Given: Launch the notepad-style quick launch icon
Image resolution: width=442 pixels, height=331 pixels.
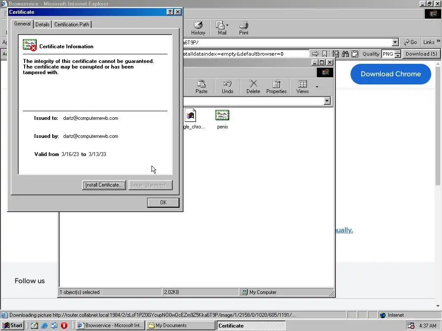Looking at the screenshot, I should pyautogui.click(x=35, y=325).
